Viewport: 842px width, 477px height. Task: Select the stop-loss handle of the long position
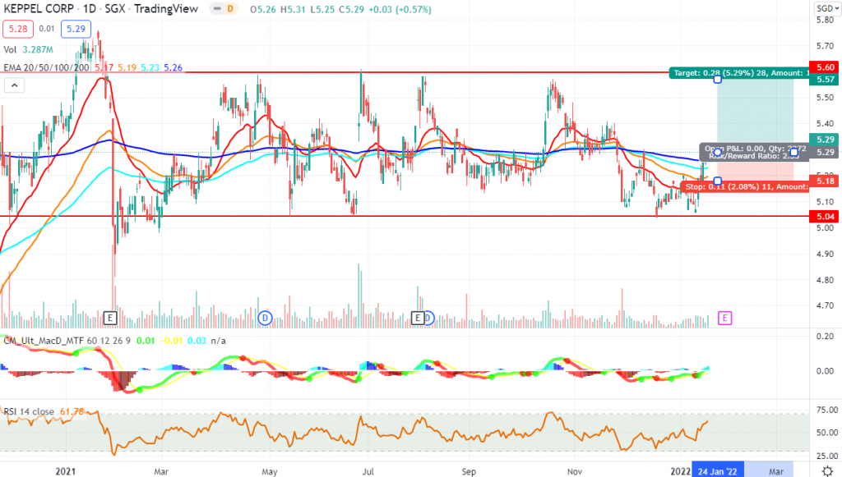pos(717,181)
